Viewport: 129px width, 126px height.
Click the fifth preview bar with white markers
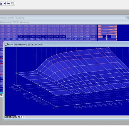(x=107, y=36)
